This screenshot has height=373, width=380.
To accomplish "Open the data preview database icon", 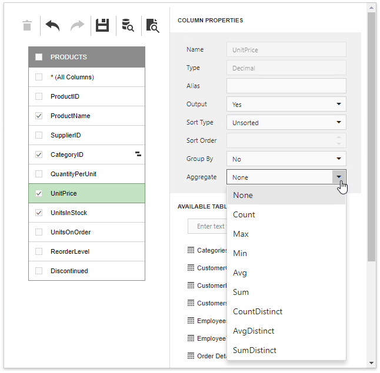I will (x=128, y=25).
